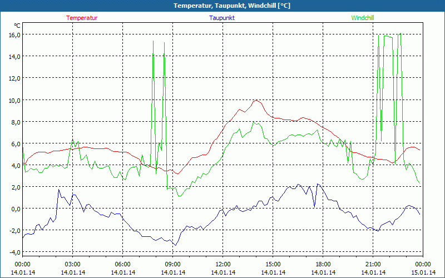Click the 16,0 y-axis value
Viewport: 445px width, 278px height.
coord(14,35)
